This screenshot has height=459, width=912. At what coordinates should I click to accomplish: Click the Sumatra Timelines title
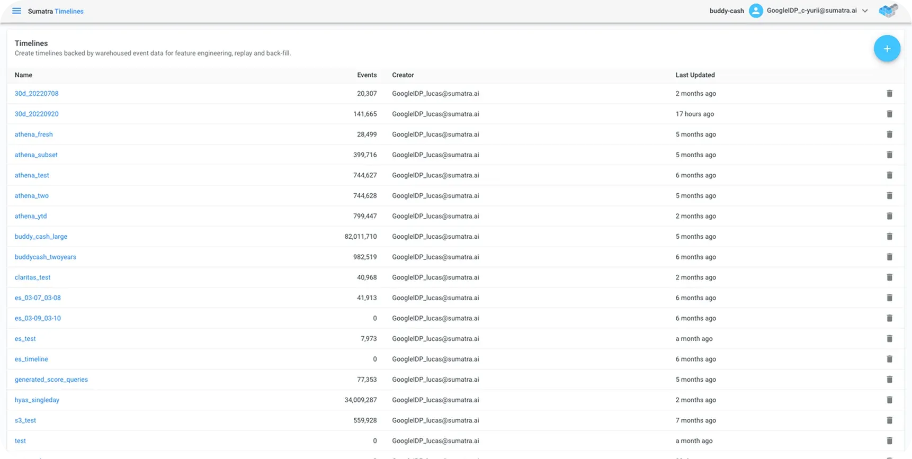[x=56, y=11]
